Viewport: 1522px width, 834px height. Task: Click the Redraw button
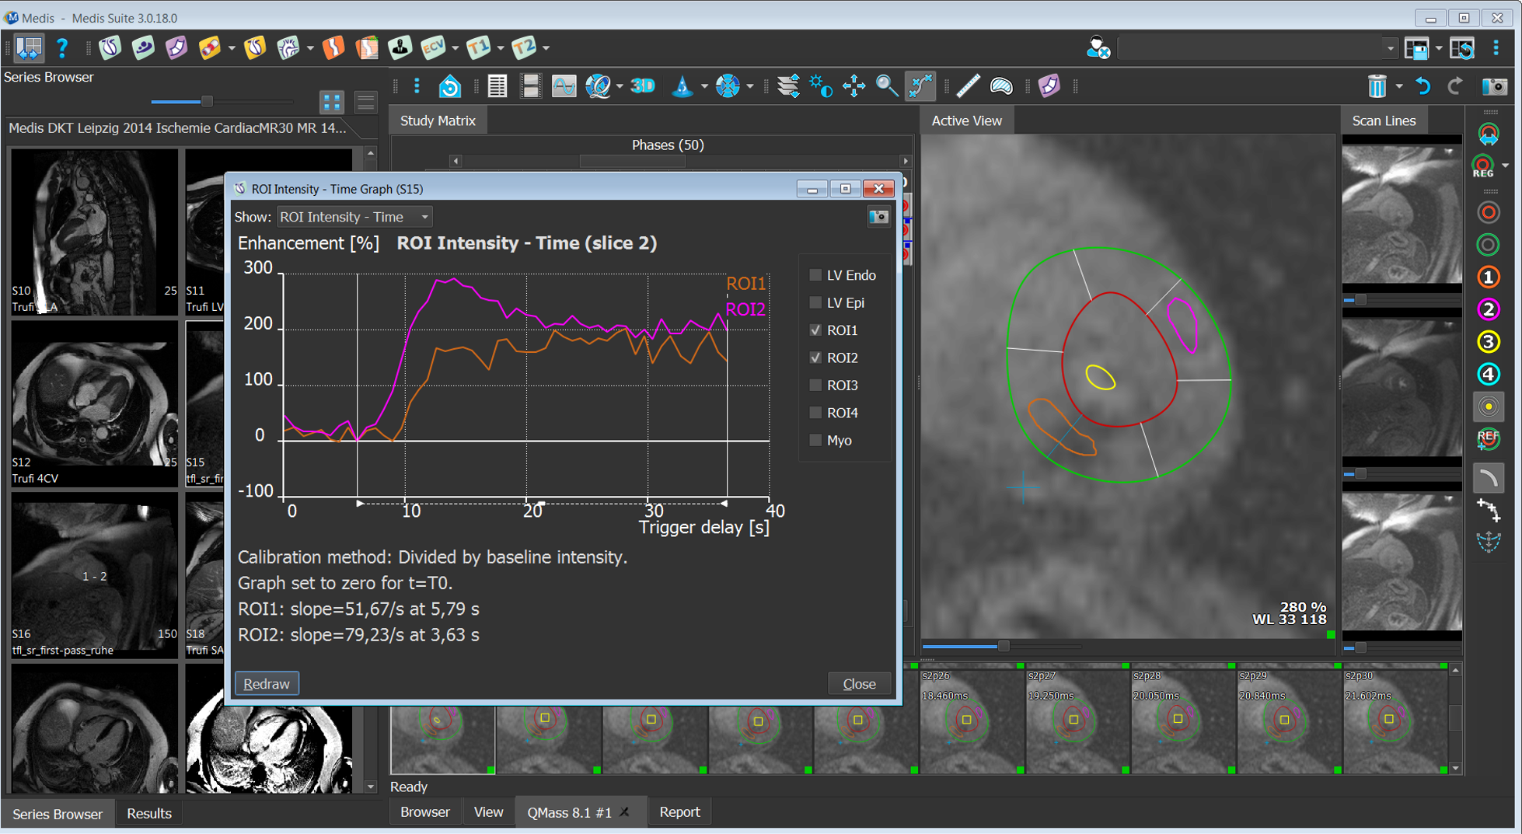point(267,684)
